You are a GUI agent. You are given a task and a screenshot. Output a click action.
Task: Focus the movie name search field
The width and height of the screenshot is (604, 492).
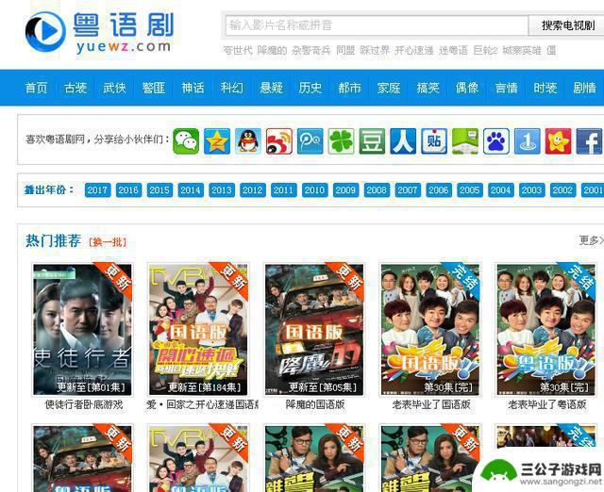click(x=377, y=25)
